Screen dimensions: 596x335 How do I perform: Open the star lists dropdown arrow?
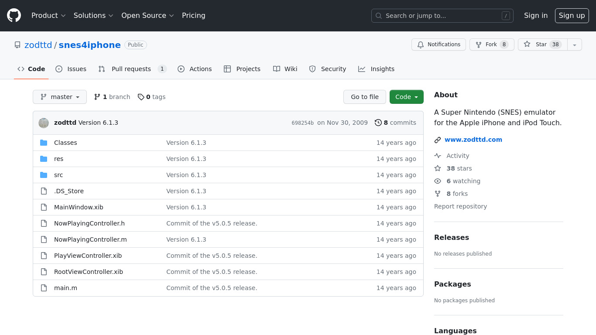click(x=575, y=44)
